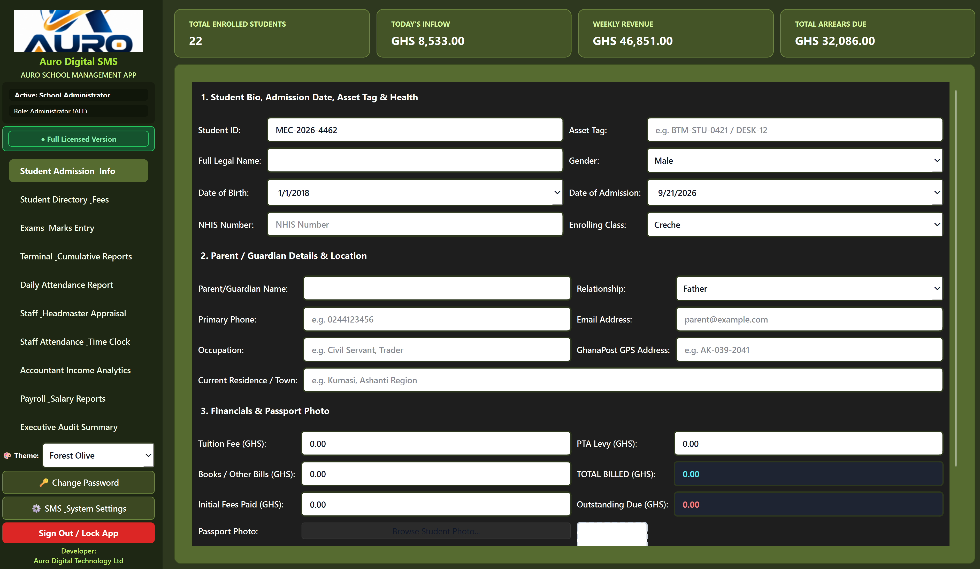Click the TOTAL BILLED (GHS) value box
The height and width of the screenshot is (569, 980).
(808, 474)
